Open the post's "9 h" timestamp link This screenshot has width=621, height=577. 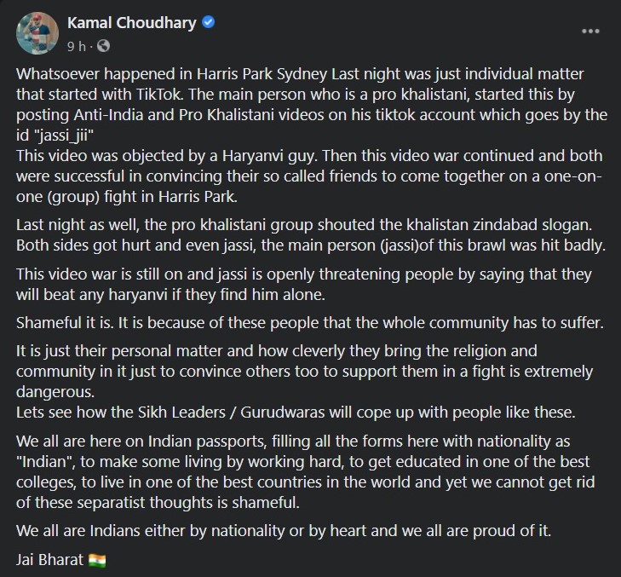(76, 44)
